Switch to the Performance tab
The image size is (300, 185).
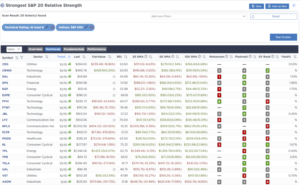96,49
